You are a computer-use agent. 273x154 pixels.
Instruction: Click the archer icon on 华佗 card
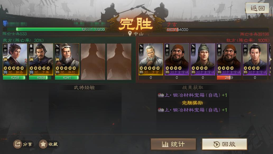pos(57,46)
